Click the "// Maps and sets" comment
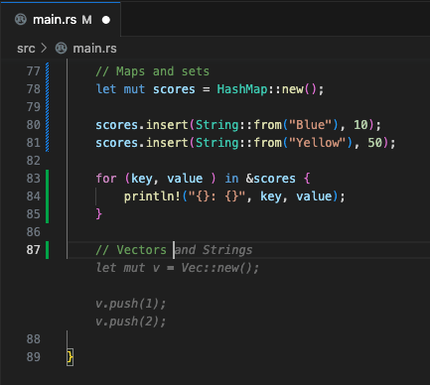 153,71
